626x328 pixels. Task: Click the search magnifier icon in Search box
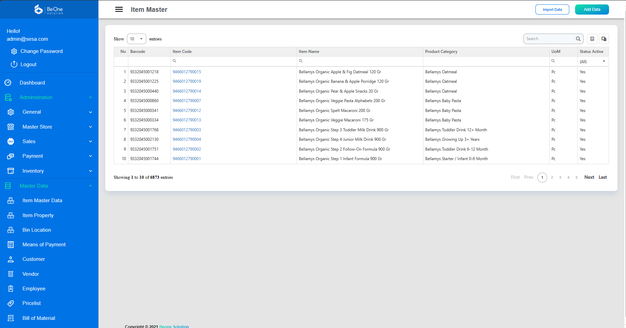pos(578,39)
